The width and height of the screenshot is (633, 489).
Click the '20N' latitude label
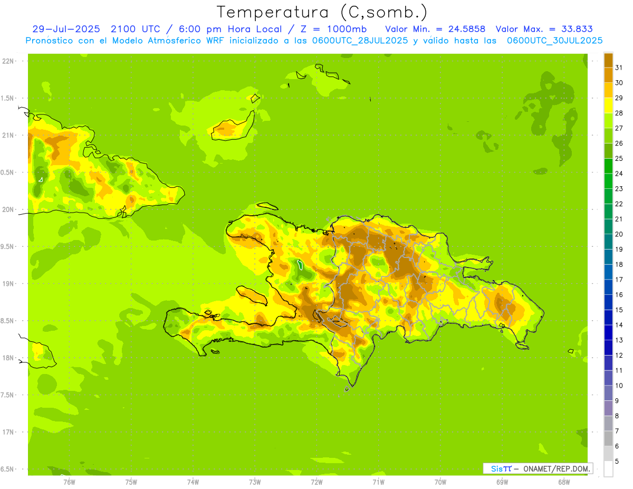(8, 209)
